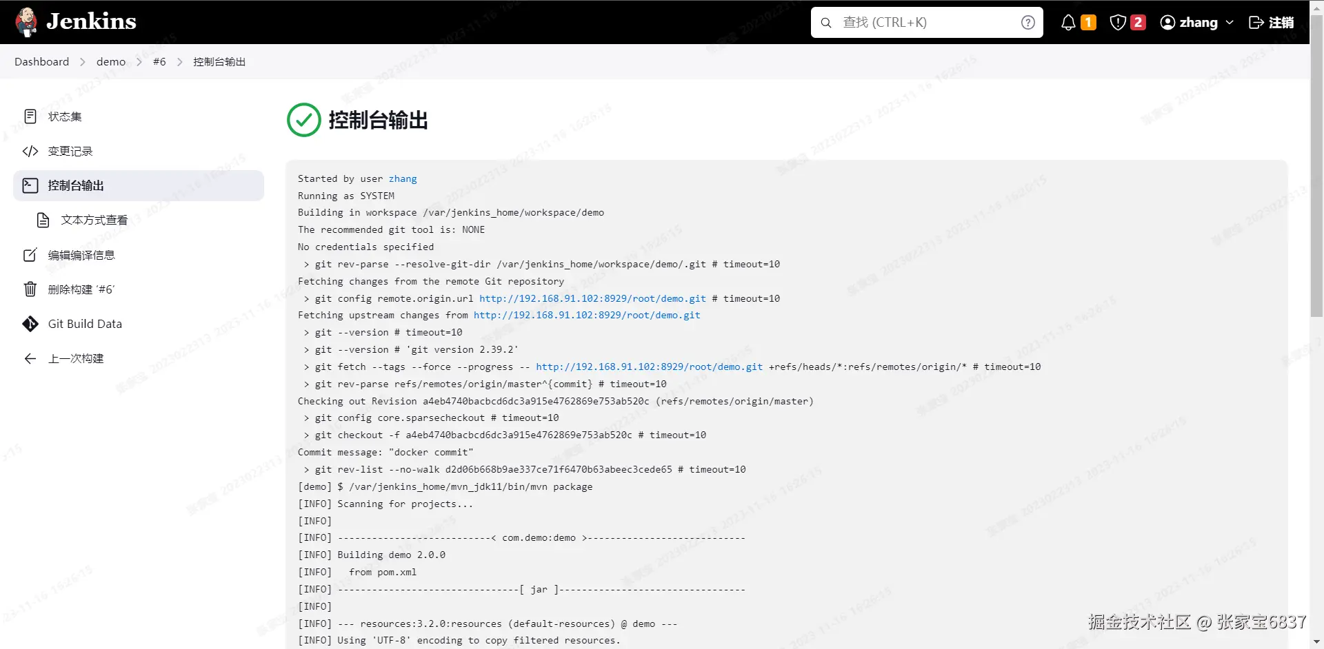Click the 文本方式查看 file icon
The image size is (1324, 649).
(x=43, y=220)
